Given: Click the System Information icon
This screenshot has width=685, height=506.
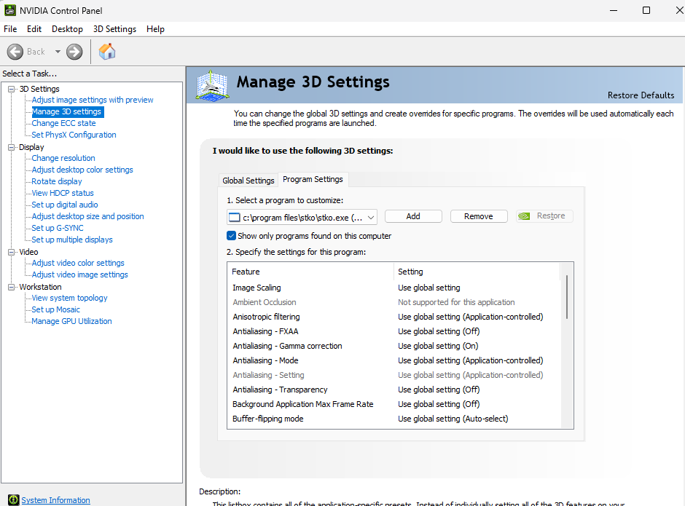Looking at the screenshot, I should tap(14, 500).
